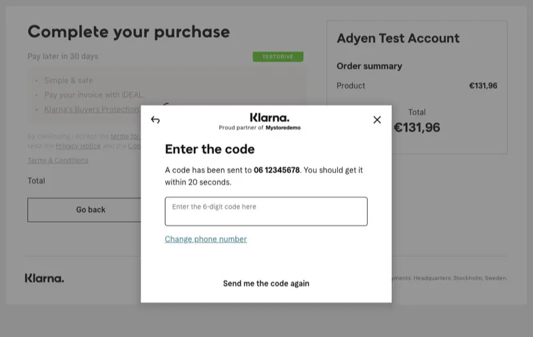533x337 pixels.
Task: Click the large Total €131,96 amount
Action: 417,127
